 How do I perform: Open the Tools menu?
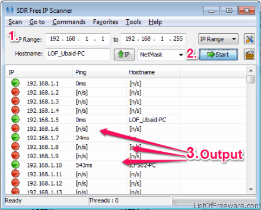[133, 22]
